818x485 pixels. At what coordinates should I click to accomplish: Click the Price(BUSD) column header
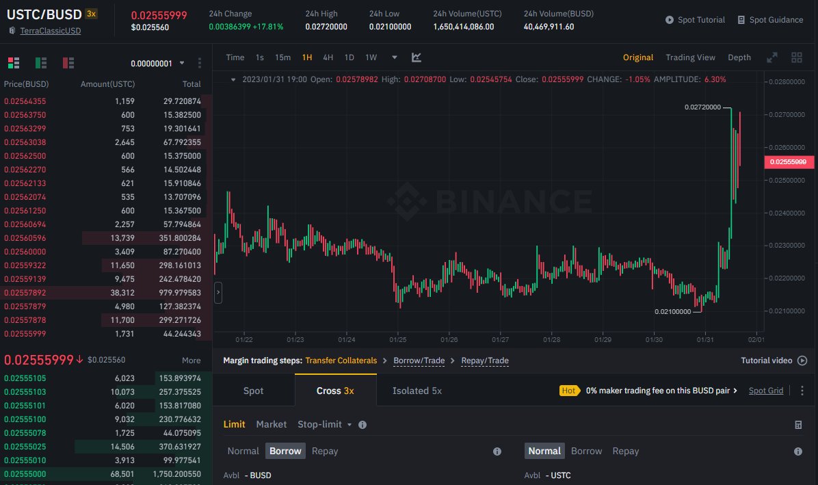pos(26,84)
